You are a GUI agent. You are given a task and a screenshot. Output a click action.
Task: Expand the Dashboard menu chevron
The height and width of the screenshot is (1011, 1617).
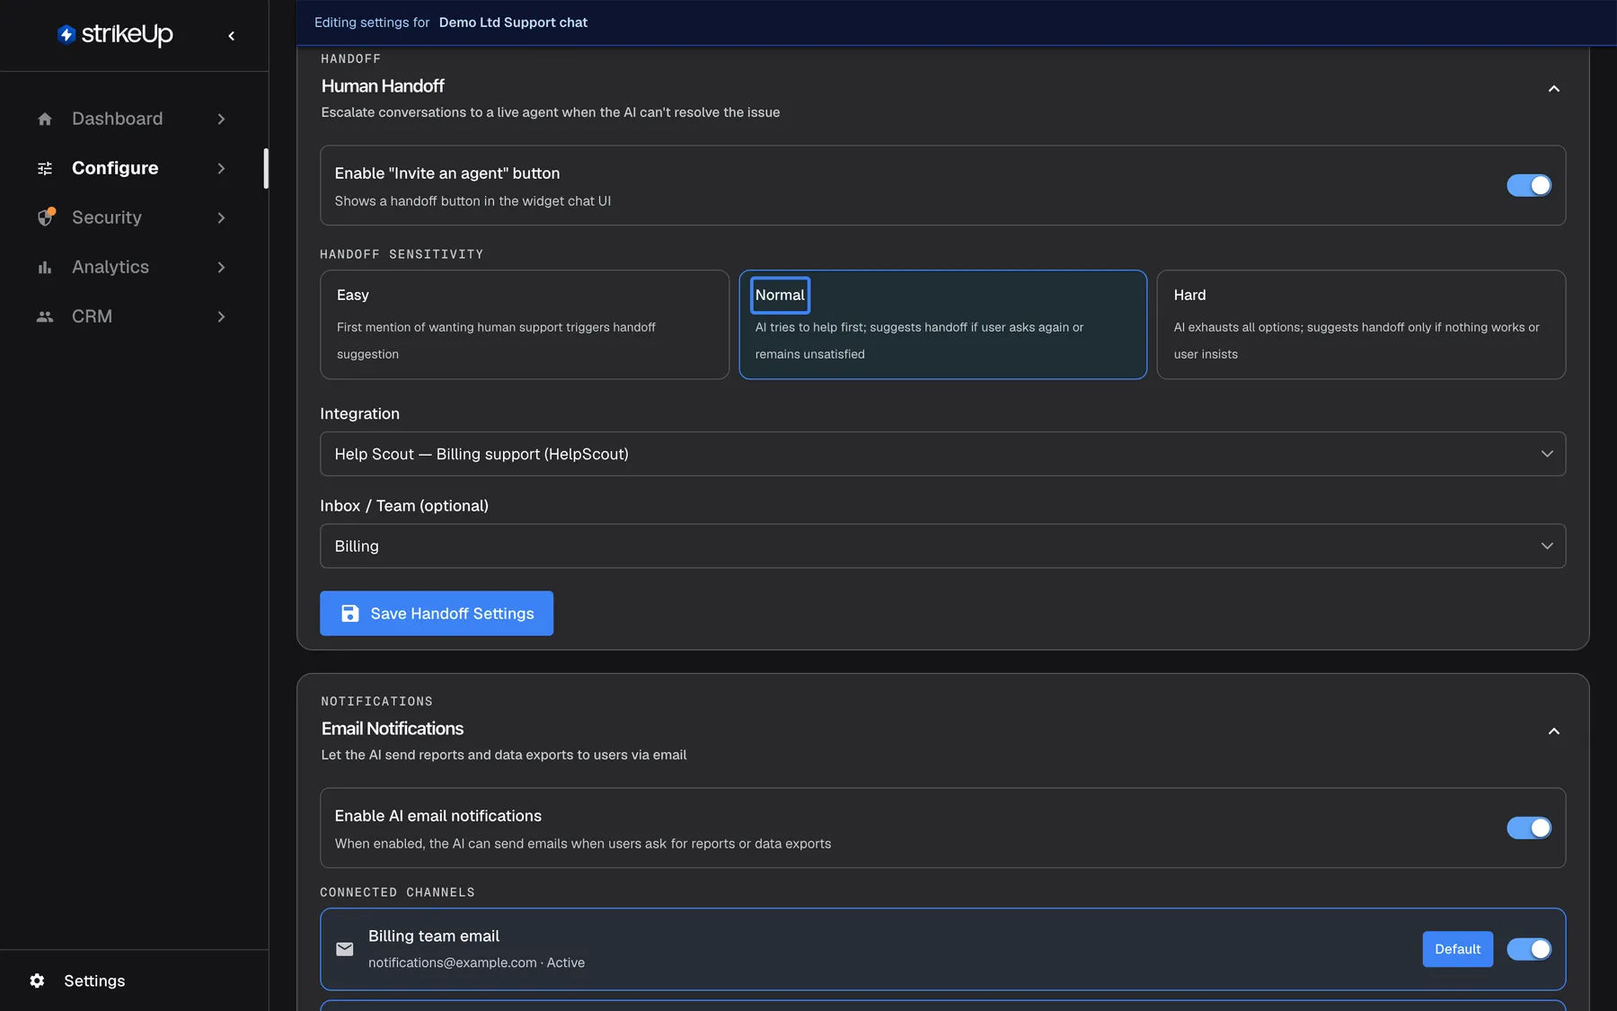221,119
